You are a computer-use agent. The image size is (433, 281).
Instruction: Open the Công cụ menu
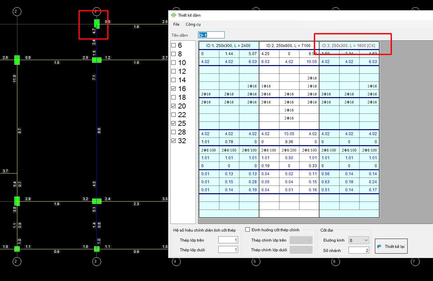click(193, 24)
